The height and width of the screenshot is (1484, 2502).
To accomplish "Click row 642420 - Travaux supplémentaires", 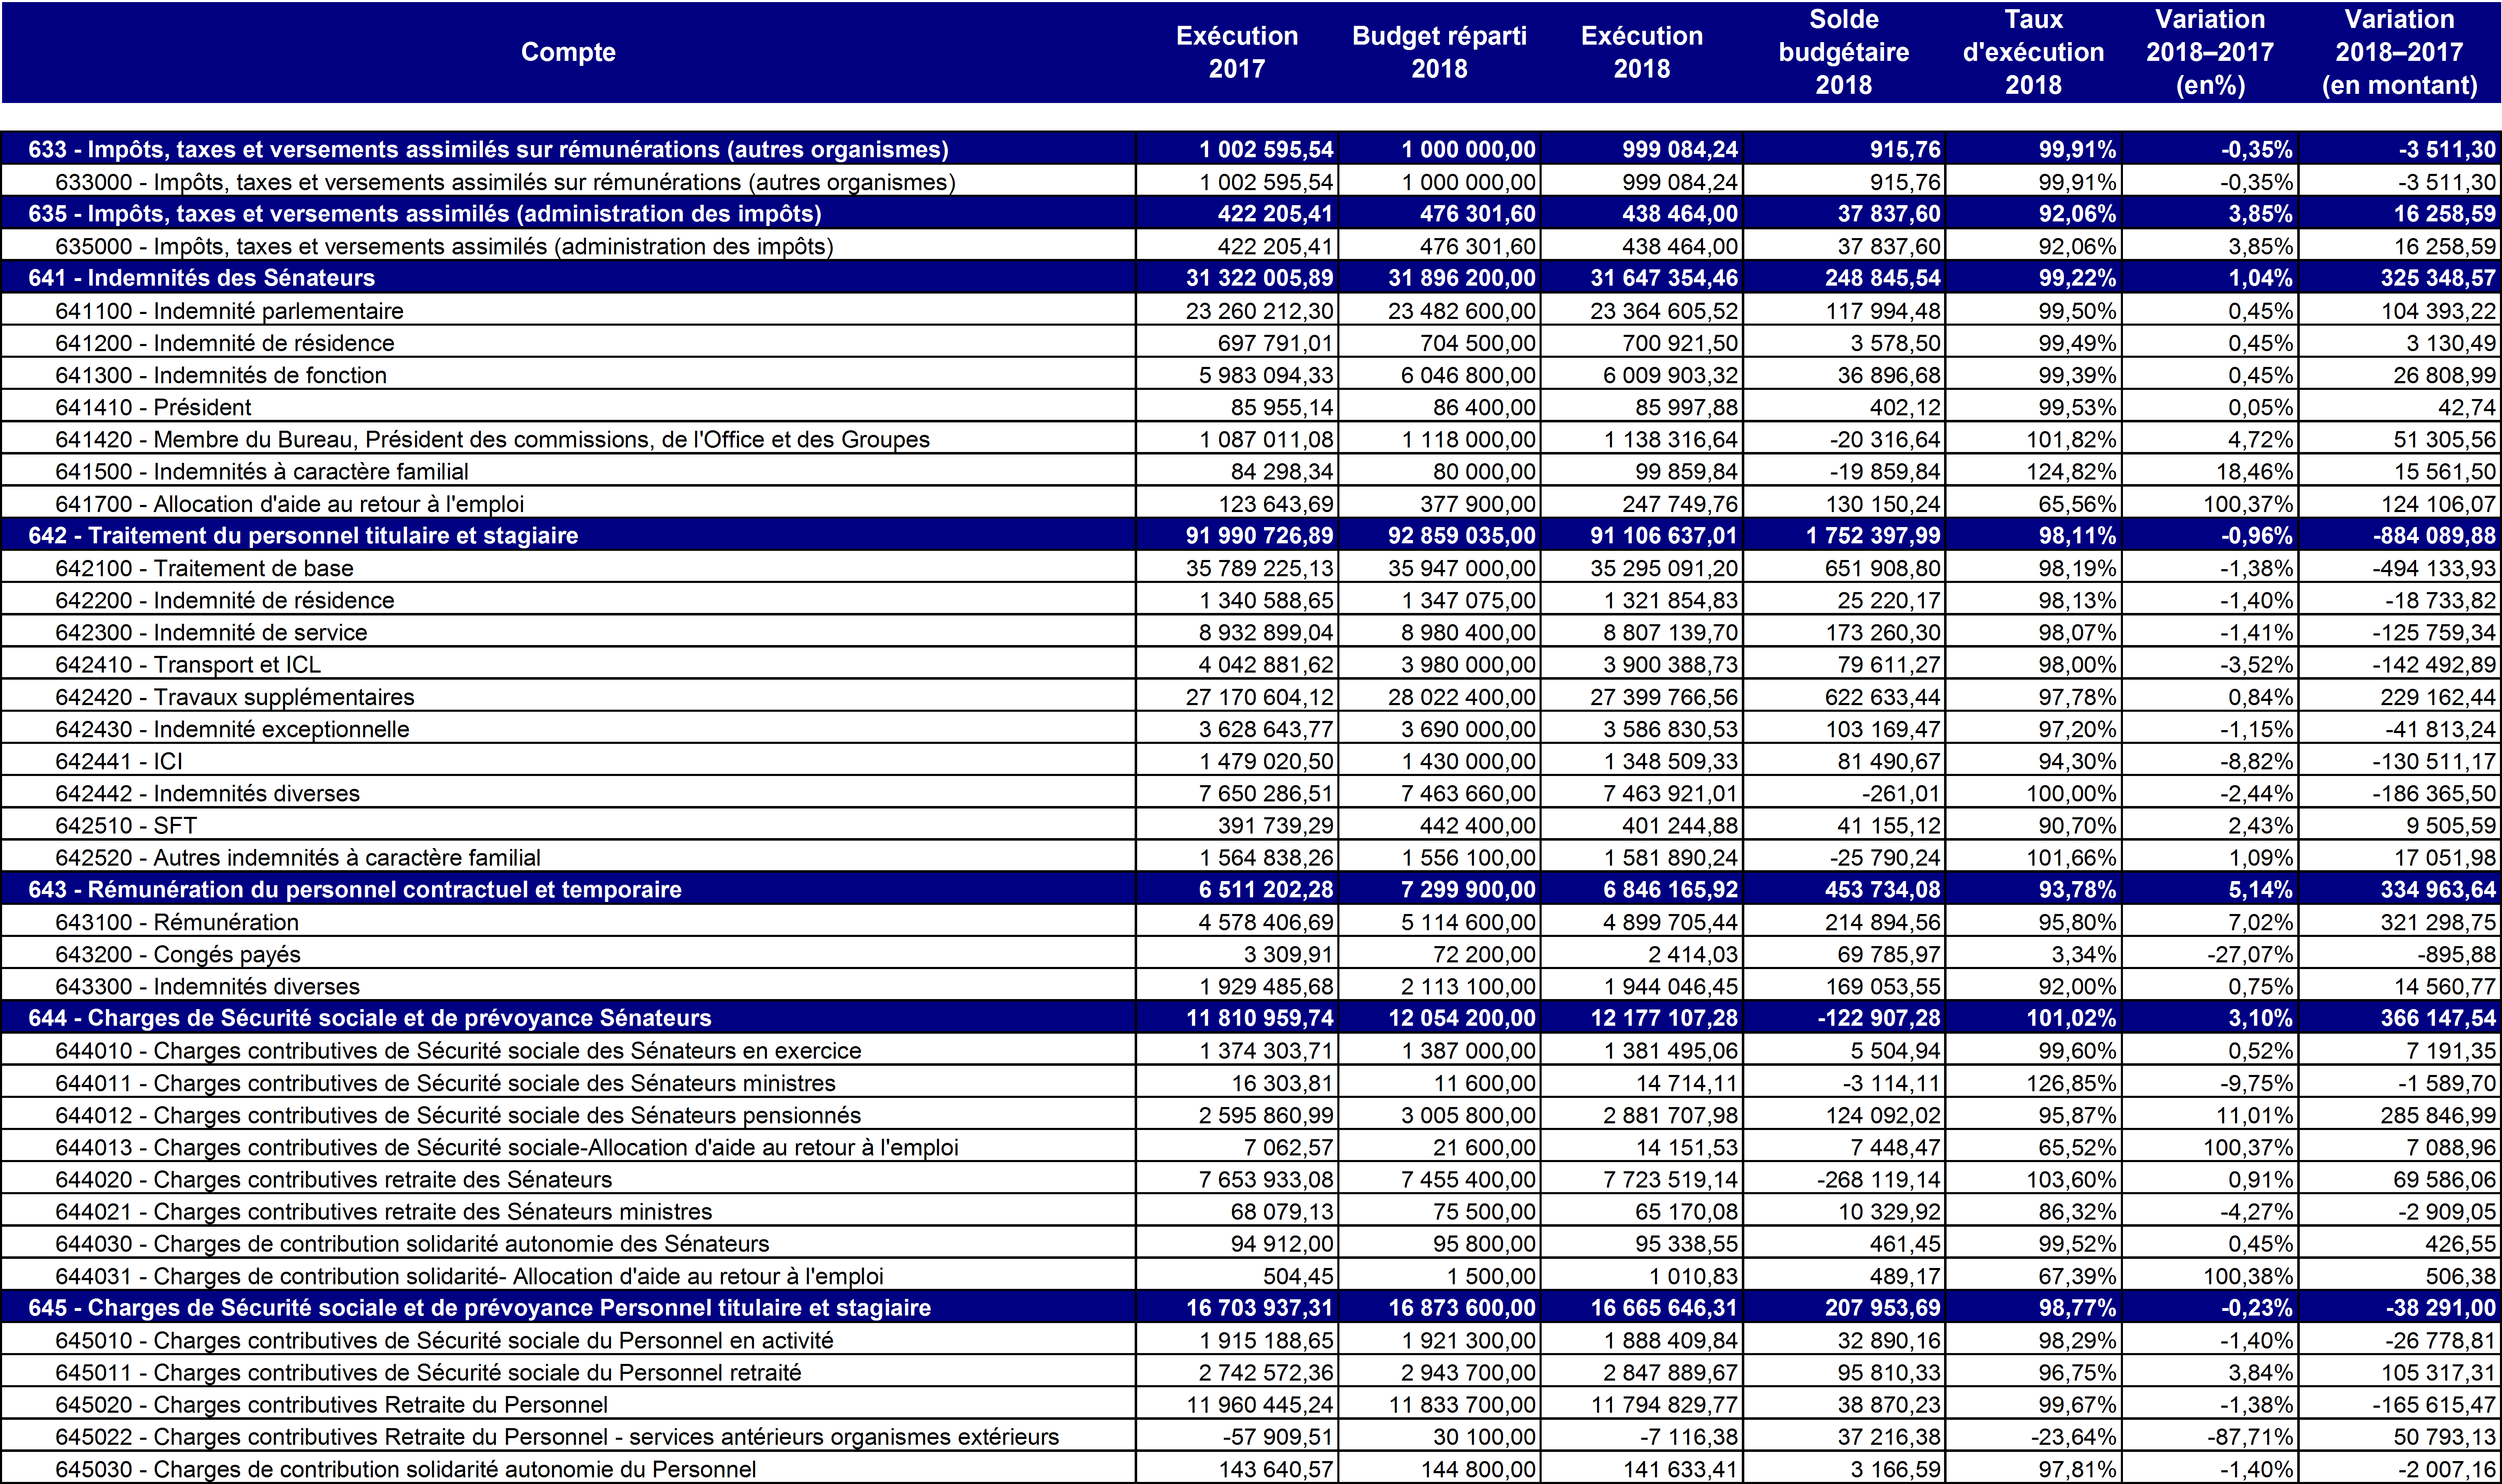I will point(235,697).
